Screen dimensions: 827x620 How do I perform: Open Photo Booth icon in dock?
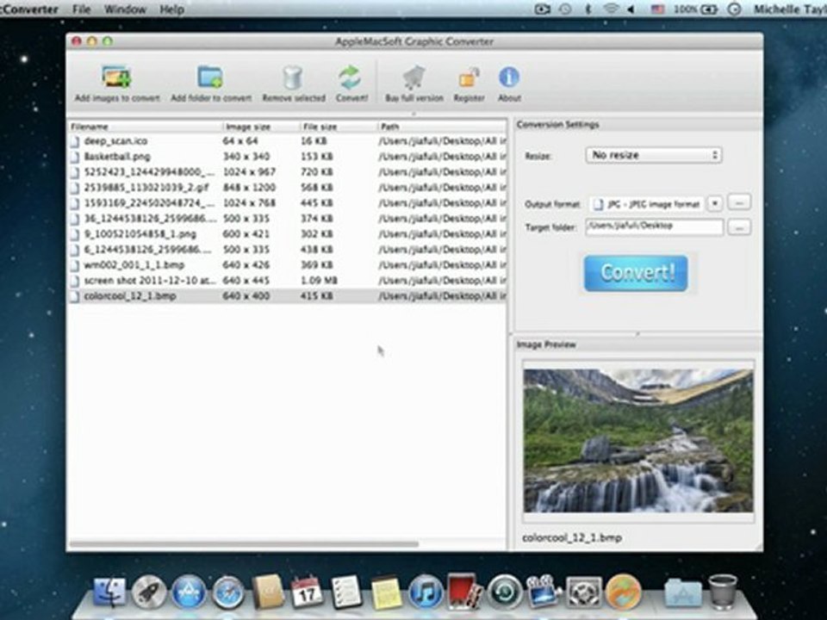(x=464, y=592)
